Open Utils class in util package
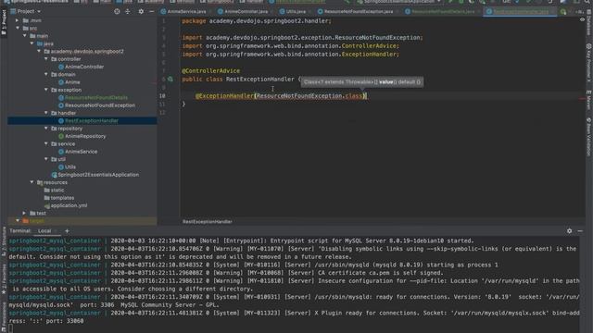593x333 pixels. [x=70, y=166]
